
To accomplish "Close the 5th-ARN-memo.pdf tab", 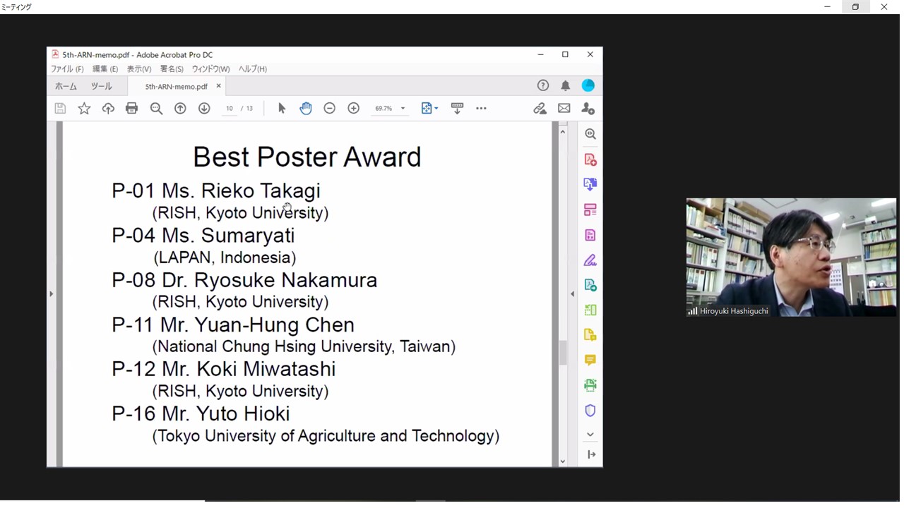I will (x=218, y=86).
